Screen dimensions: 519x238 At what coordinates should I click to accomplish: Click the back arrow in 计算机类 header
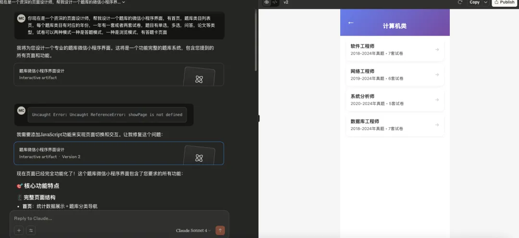[351, 23]
